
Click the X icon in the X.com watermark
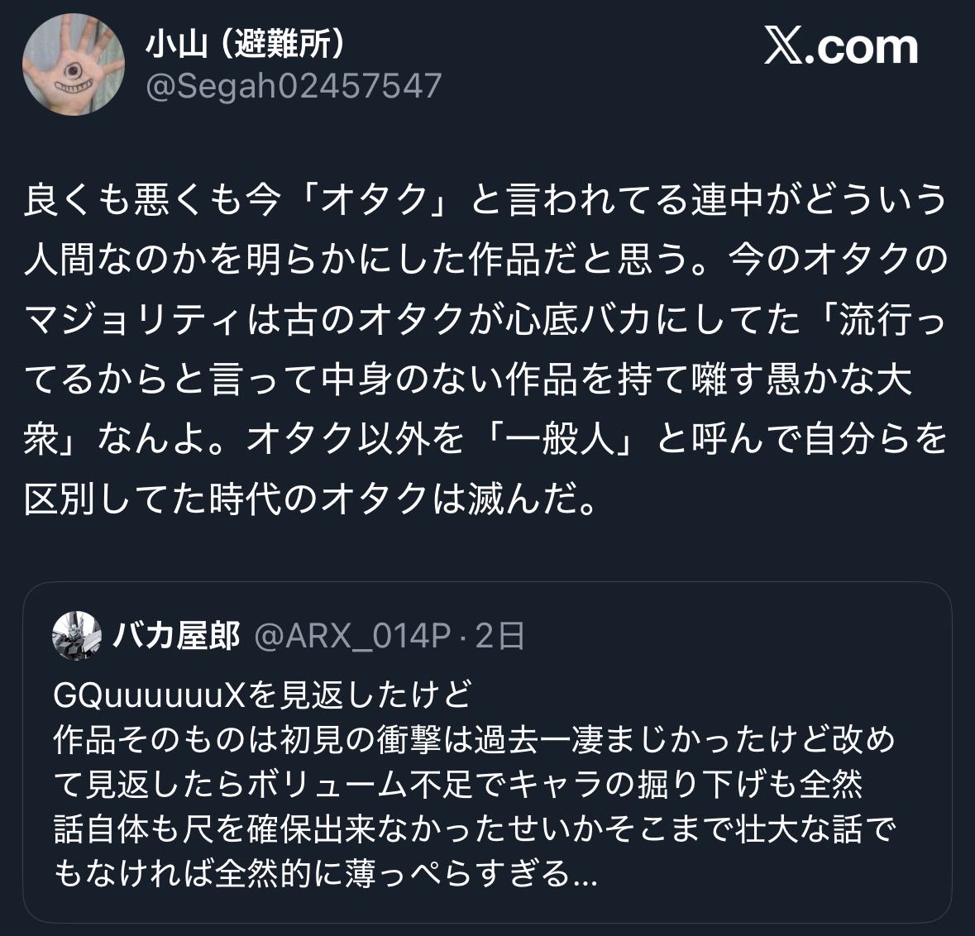pyautogui.click(x=783, y=45)
